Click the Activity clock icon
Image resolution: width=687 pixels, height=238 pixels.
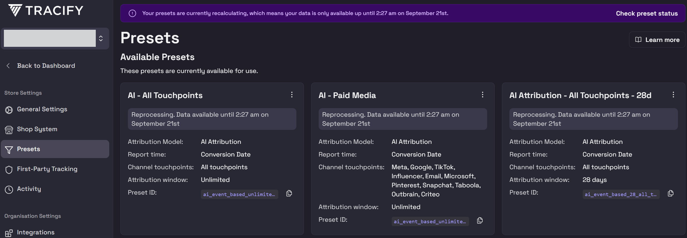[9, 189]
